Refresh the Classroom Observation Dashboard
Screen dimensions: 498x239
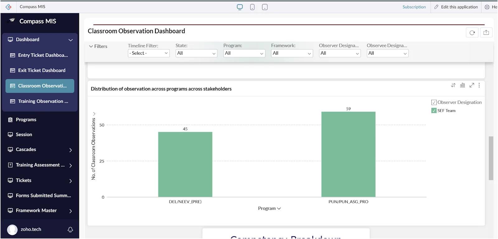[x=472, y=33]
